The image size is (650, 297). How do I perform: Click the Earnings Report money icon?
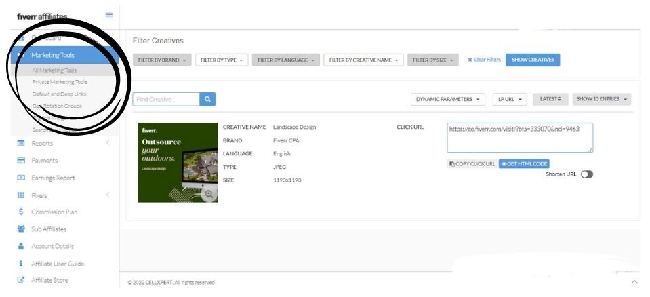tap(21, 178)
